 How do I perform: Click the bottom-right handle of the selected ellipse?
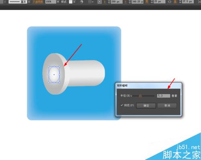(59, 83)
